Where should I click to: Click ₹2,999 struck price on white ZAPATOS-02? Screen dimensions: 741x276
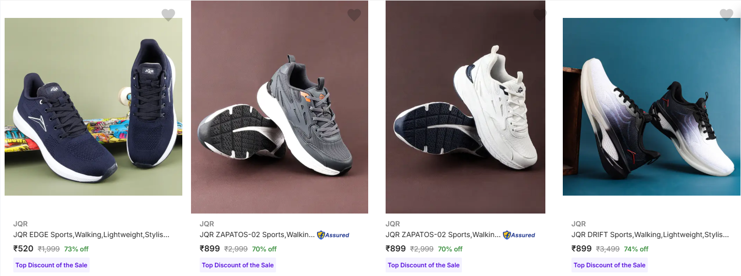tap(421, 249)
